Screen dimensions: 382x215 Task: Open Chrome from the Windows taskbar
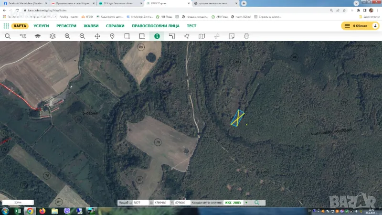click(x=30, y=211)
